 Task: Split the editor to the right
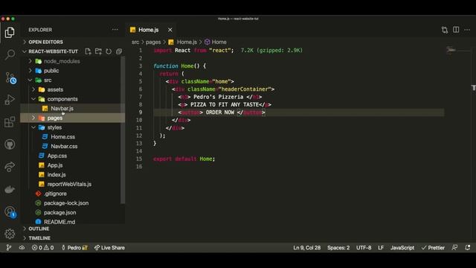[x=456, y=30]
